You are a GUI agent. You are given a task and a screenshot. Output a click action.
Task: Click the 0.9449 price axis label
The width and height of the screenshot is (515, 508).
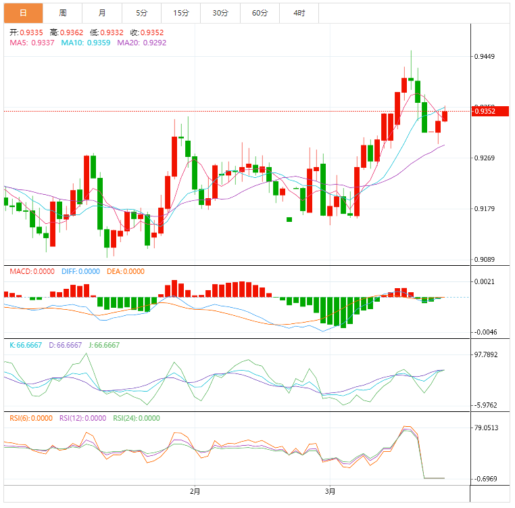pos(485,57)
